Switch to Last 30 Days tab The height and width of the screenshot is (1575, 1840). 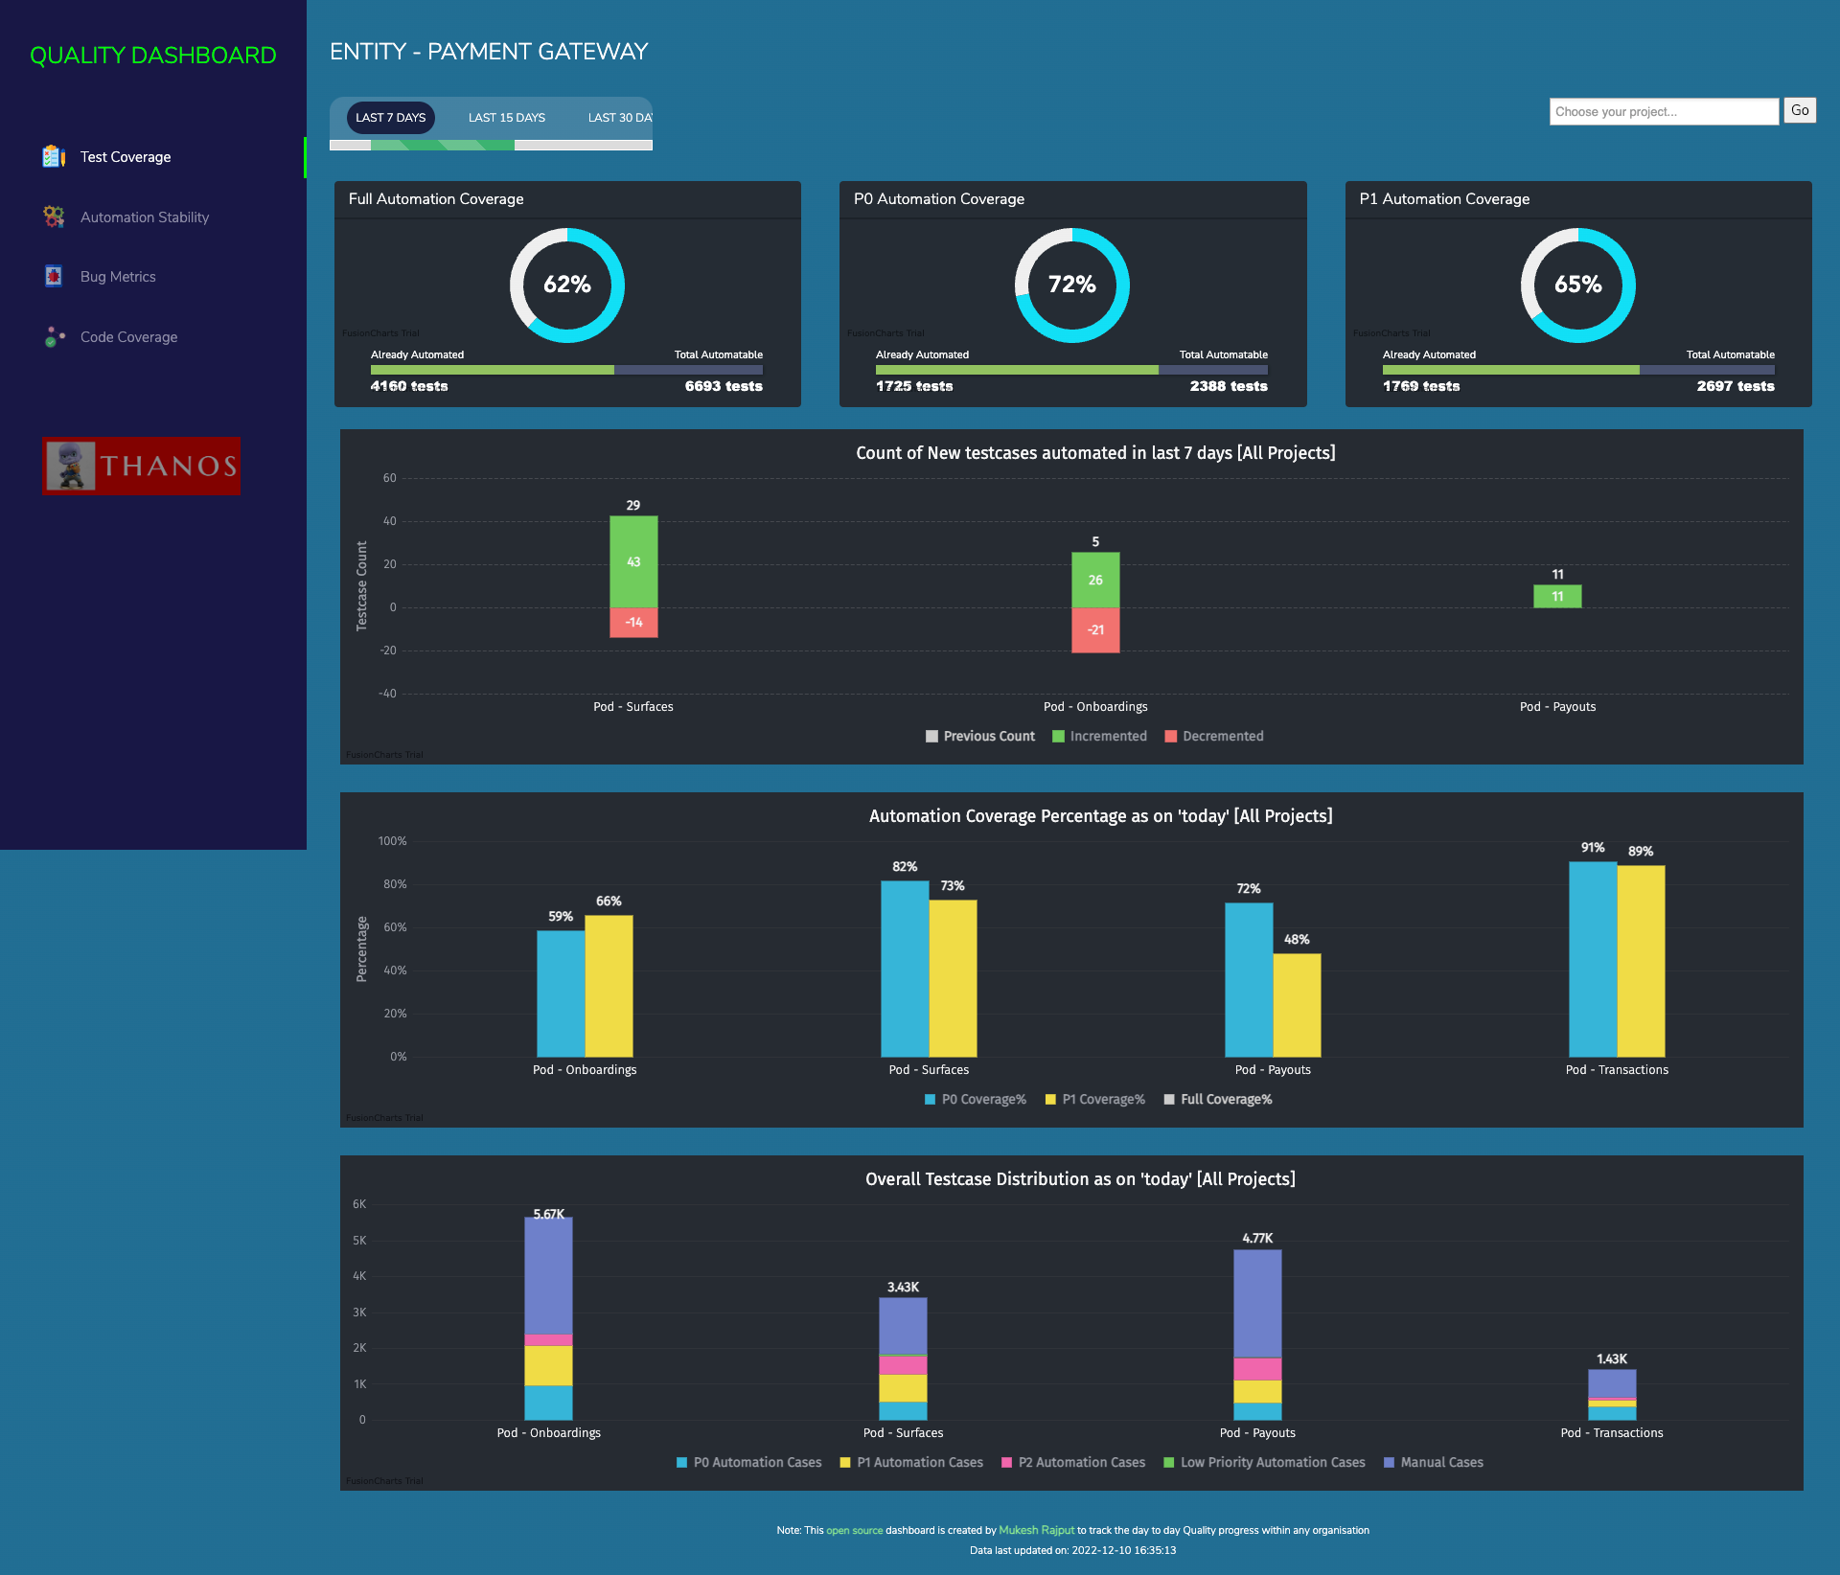pos(619,118)
